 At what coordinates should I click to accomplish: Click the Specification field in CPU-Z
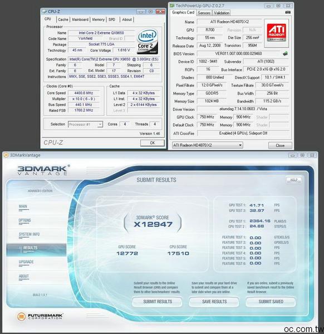[114, 59]
